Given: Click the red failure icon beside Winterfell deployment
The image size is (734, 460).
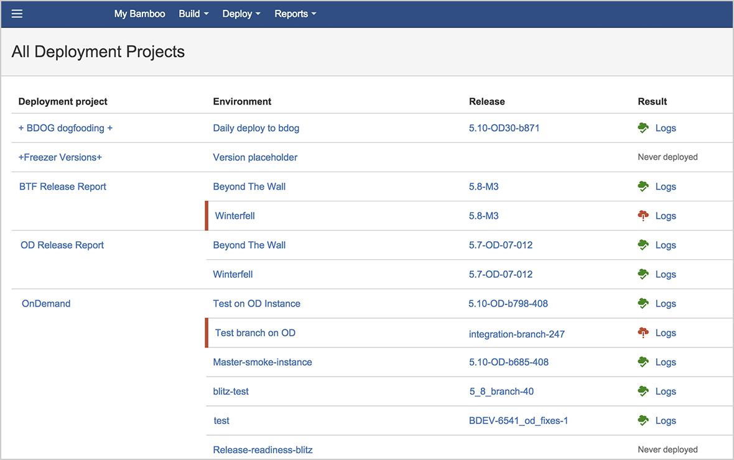Looking at the screenshot, I should (643, 216).
